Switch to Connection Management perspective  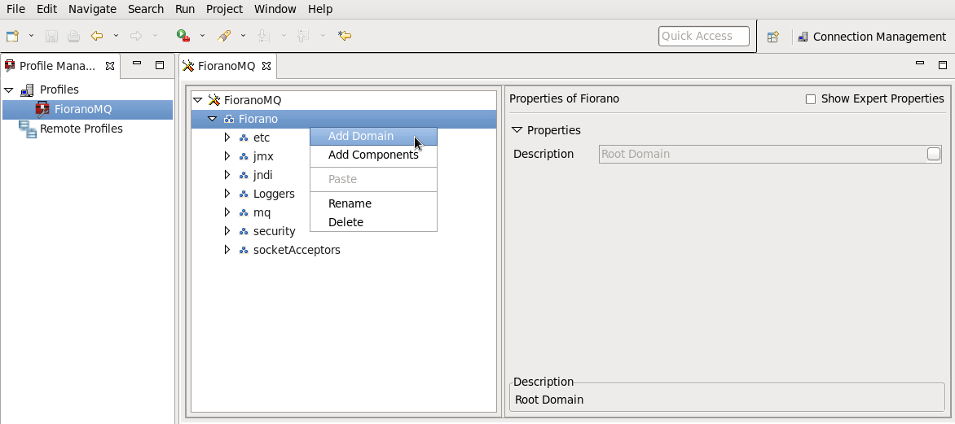pos(872,37)
